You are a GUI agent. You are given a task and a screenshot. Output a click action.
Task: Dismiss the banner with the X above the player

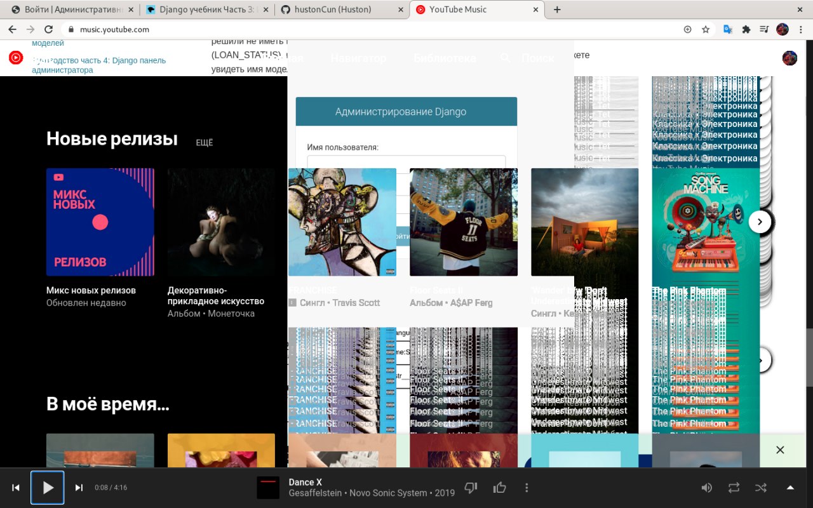(780, 450)
